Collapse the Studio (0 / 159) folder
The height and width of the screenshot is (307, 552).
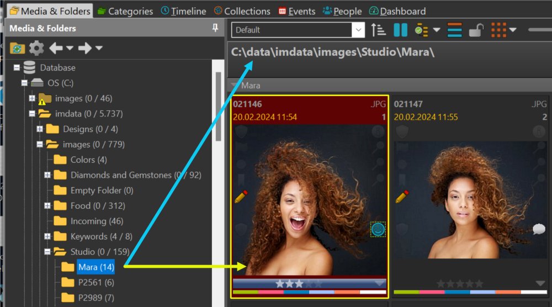[x=47, y=251]
